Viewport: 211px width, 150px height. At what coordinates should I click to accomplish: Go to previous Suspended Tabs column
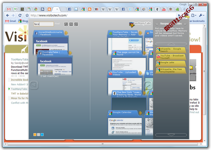156,24
